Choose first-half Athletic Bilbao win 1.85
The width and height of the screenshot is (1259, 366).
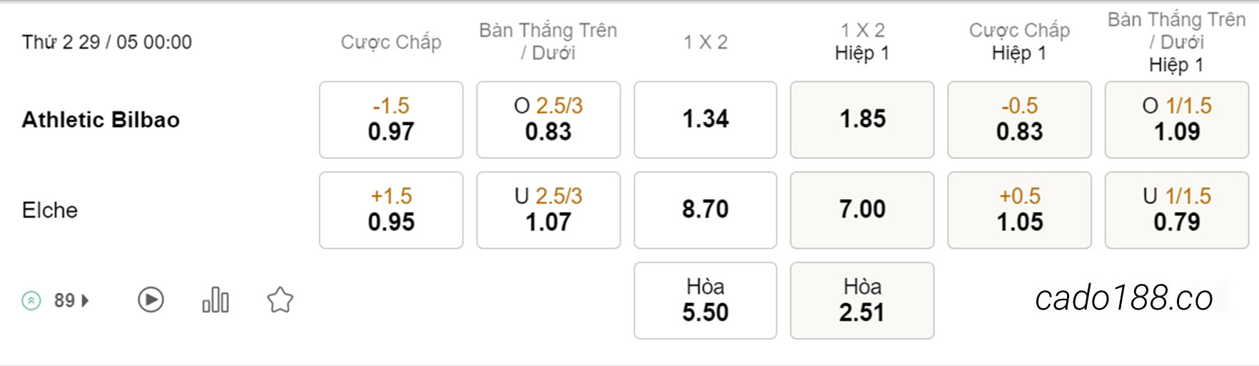pyautogui.click(x=862, y=119)
